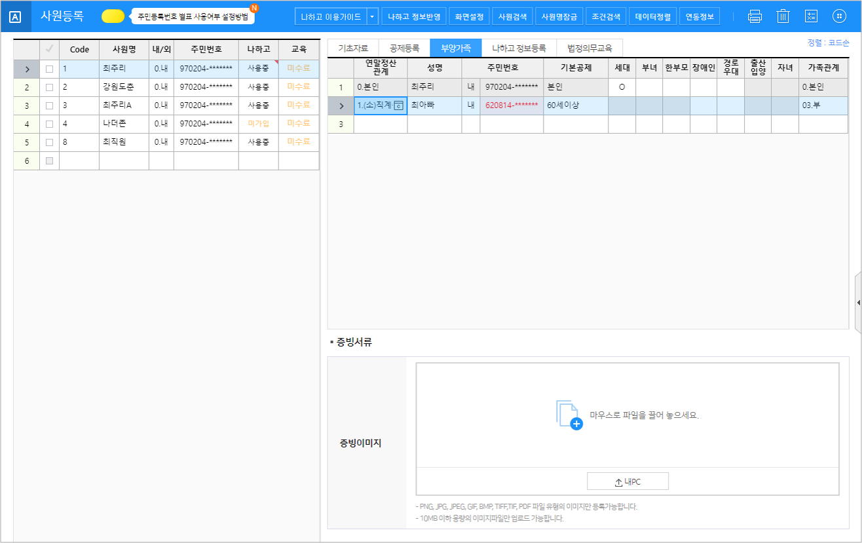Screen dimensions: 862x543
Task: Expand side panel with right-edge arrow handle
Action: 858,303
